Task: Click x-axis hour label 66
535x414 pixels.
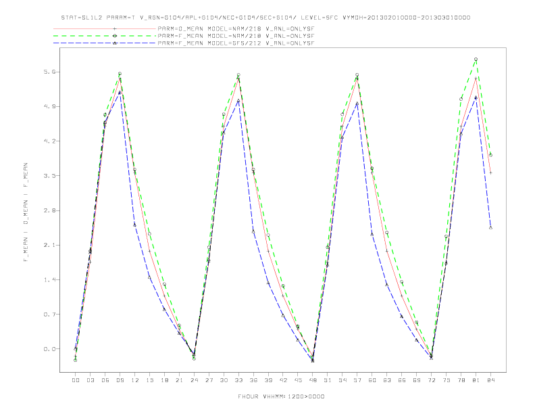Action: click(402, 380)
